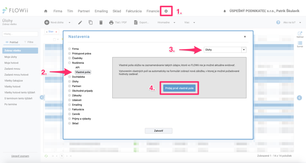306x163 pixels.
Task: Collapse the left sidebar arrow
Action: (x=42, y=97)
